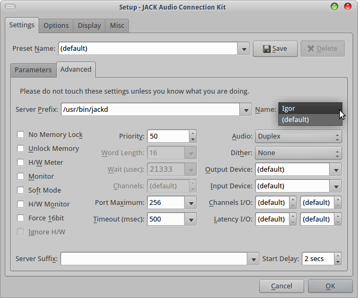
Task: Choose Igor in the Name list
Action: pos(310,108)
